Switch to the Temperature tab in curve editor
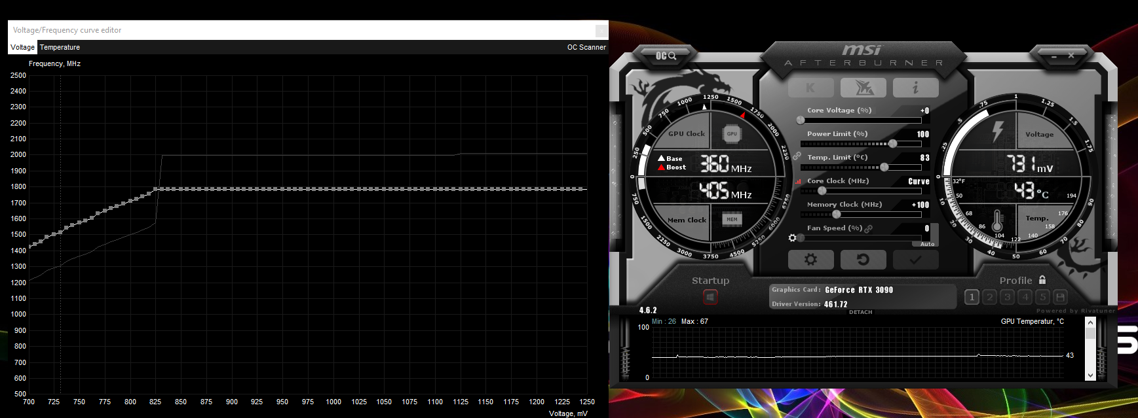The image size is (1138, 418). click(x=60, y=47)
